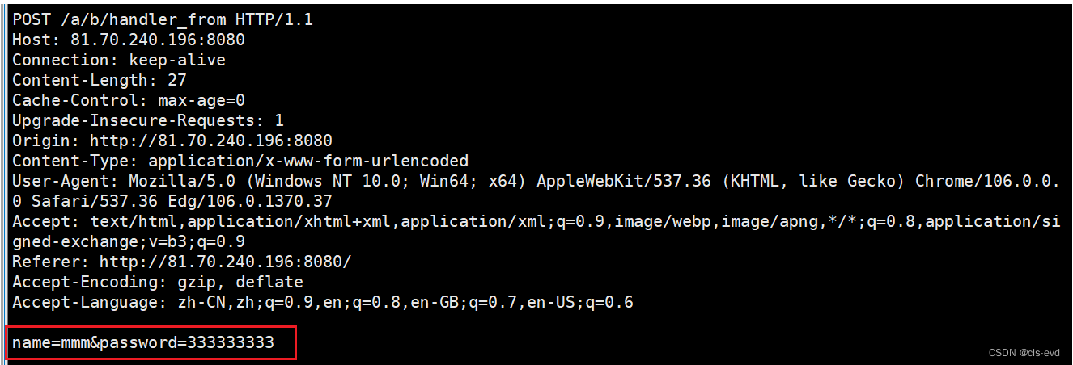Click the Content-Length: 27 header
1073x365 pixels.
click(x=99, y=80)
